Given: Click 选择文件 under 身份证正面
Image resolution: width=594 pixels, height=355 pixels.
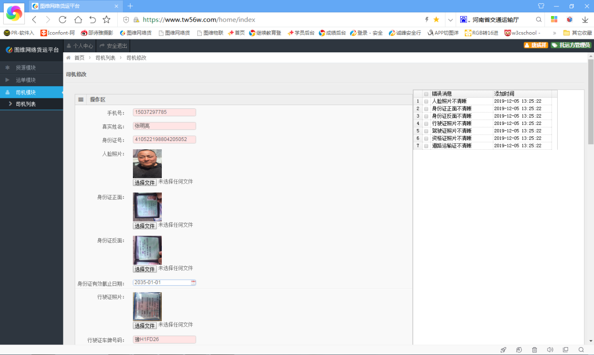Looking at the screenshot, I should [x=145, y=225].
